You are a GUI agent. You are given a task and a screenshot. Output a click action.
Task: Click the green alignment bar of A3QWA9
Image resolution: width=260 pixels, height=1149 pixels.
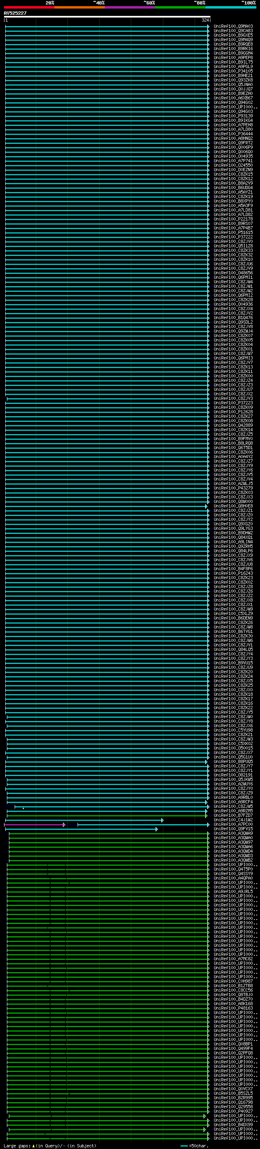109,834
